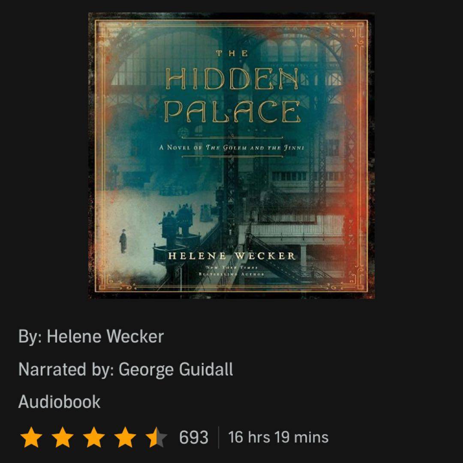
Task: Click the 16 hrs 19 mins duration
Action: [278, 437]
